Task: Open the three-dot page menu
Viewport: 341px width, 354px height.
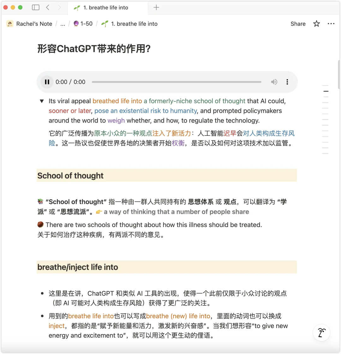Action: [331, 24]
